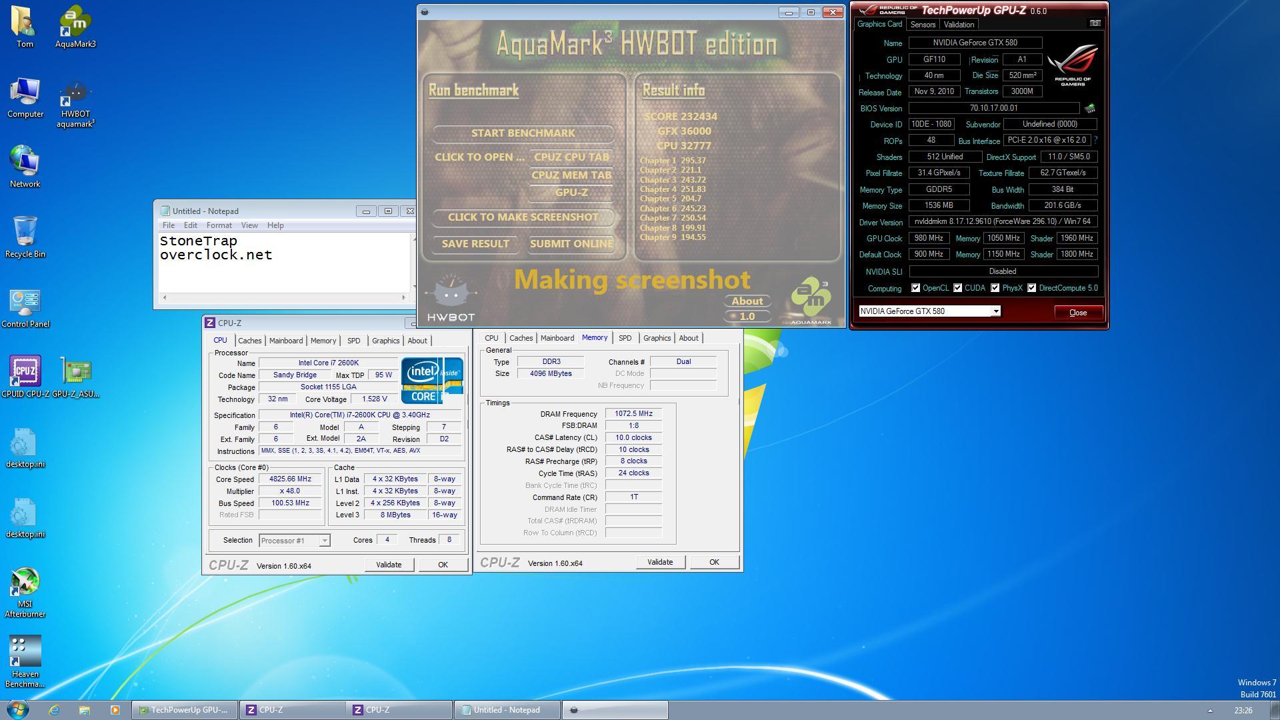This screenshot has width=1280, height=720.
Task: Open the Memory tab in CPU-Z CPU window
Action: pyautogui.click(x=323, y=341)
